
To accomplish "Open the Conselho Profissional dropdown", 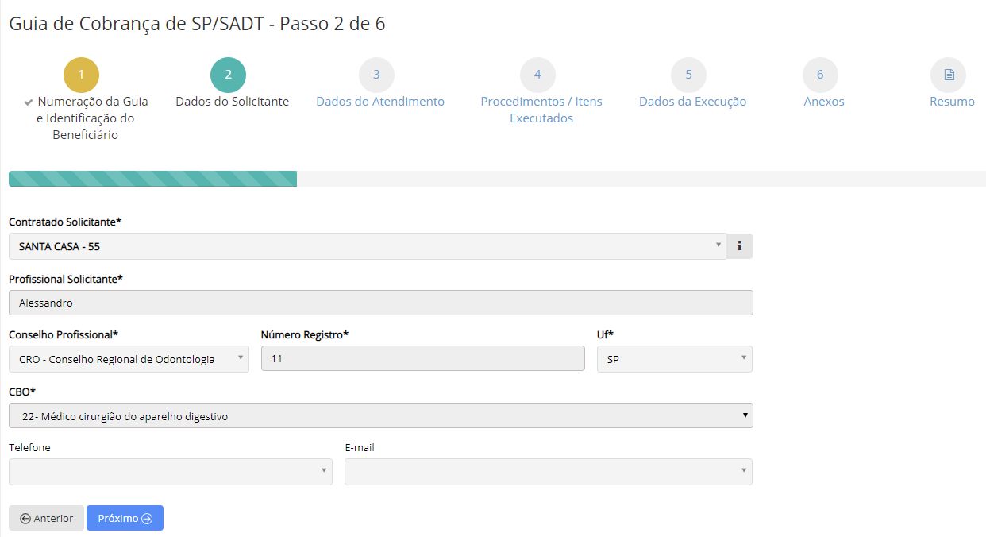I will click(129, 359).
